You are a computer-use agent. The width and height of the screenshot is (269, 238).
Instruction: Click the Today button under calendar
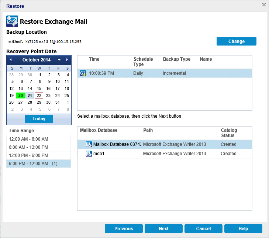[39, 119]
